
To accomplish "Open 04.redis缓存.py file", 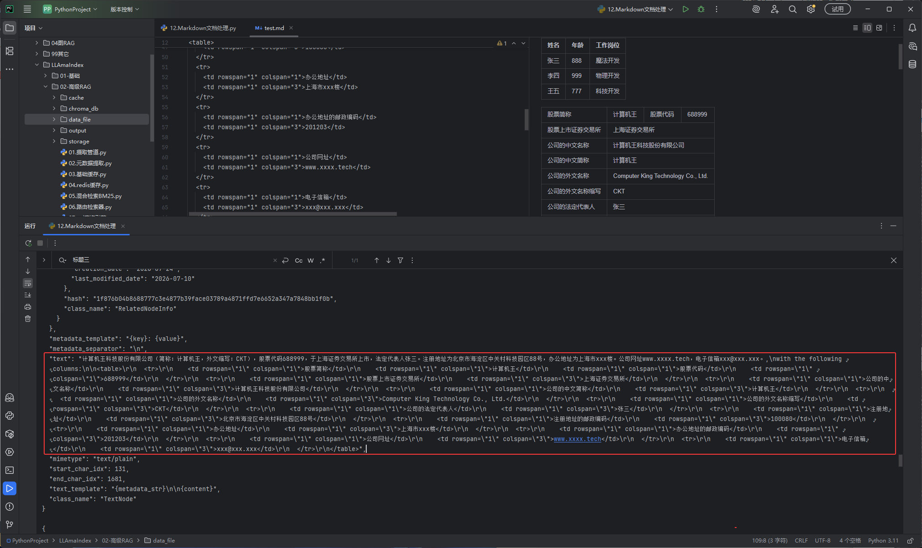I will pos(88,185).
